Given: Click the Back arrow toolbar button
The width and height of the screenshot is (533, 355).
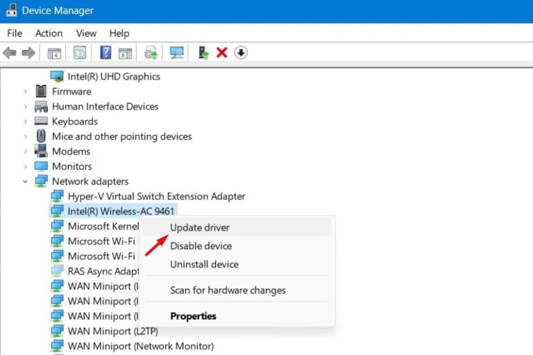Looking at the screenshot, I should [10, 53].
